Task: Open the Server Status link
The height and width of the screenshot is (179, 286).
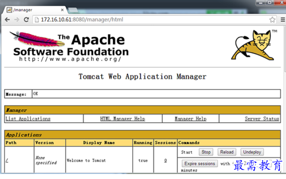Action: click(262, 119)
